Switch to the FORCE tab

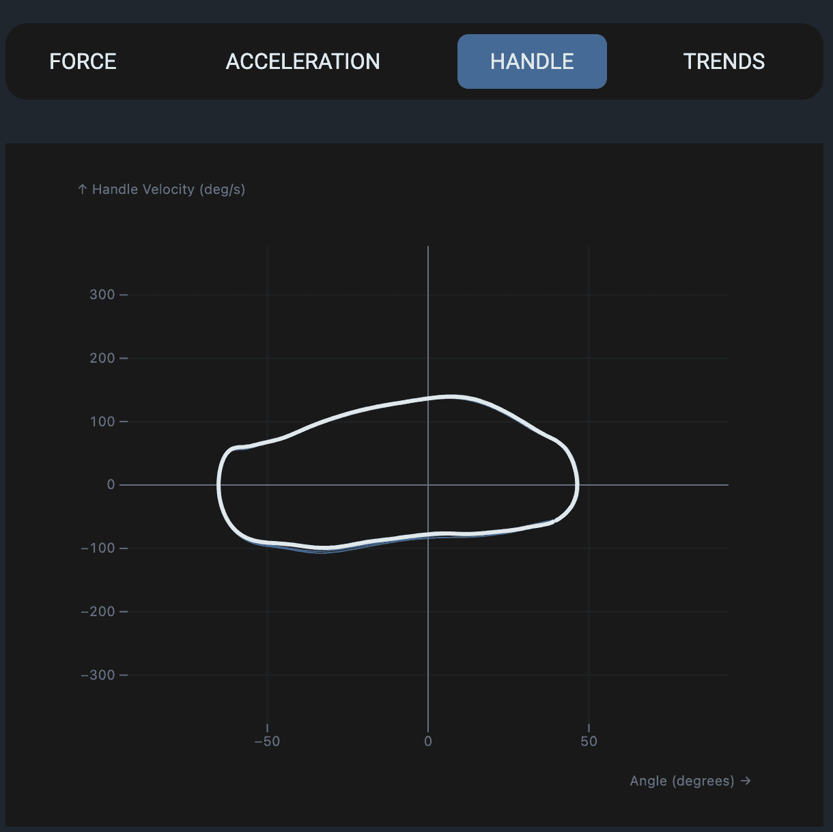(x=83, y=61)
